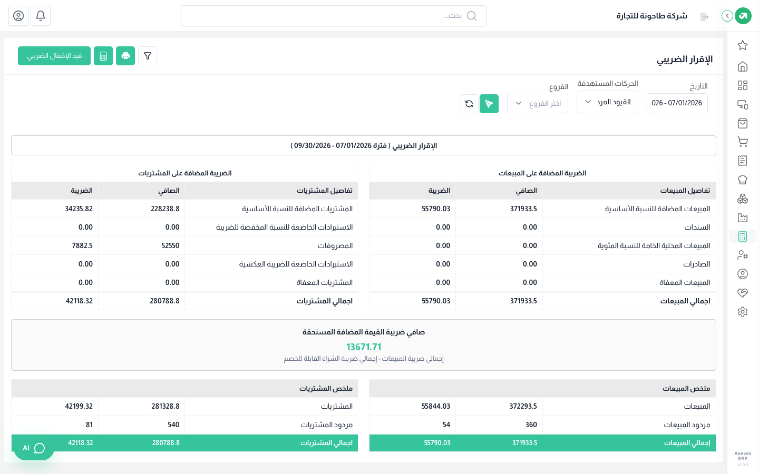
Task: Click the notifications bell icon
Action: click(41, 16)
